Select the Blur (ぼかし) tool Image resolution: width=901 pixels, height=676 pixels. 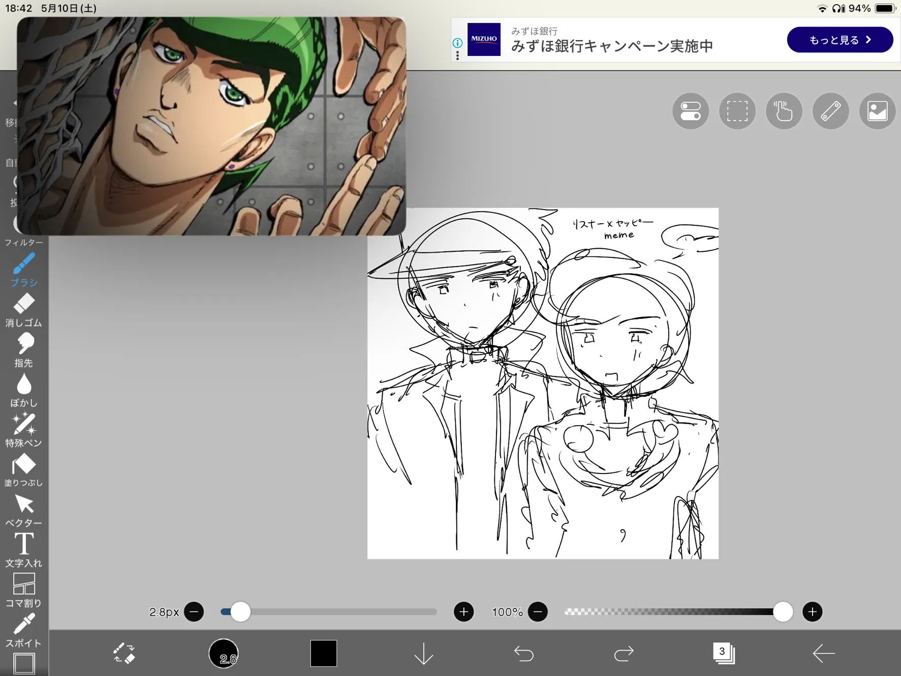click(23, 390)
